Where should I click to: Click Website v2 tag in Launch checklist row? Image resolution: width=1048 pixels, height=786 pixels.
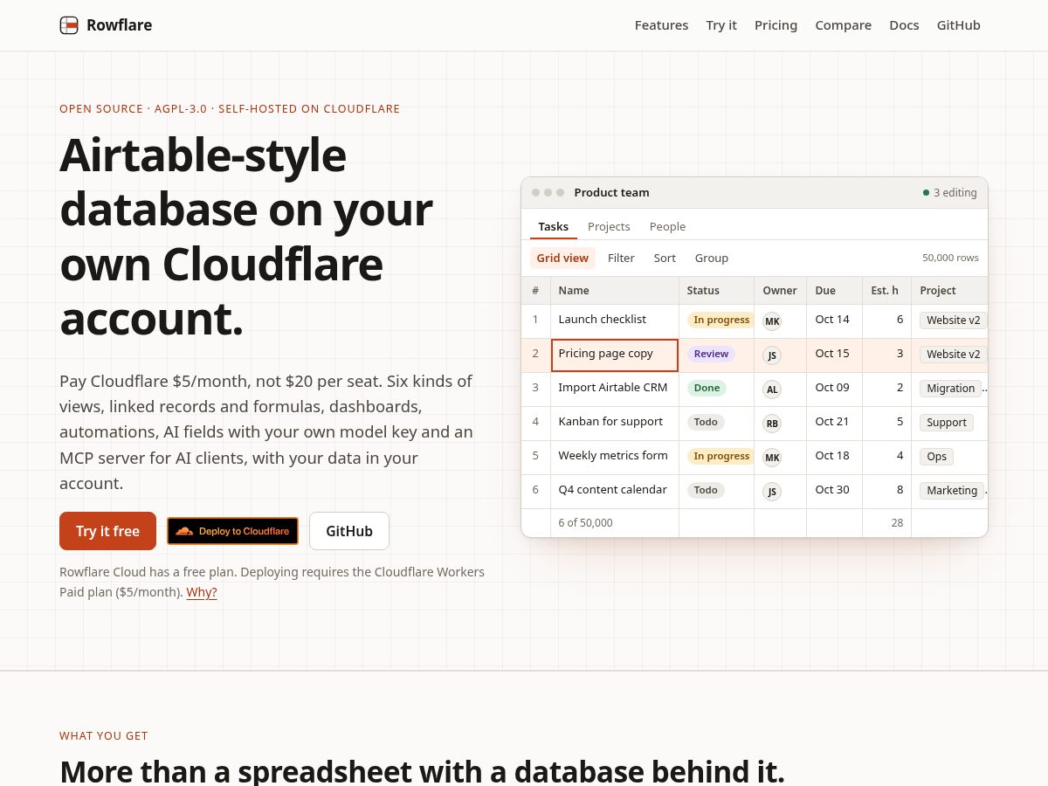953,321
